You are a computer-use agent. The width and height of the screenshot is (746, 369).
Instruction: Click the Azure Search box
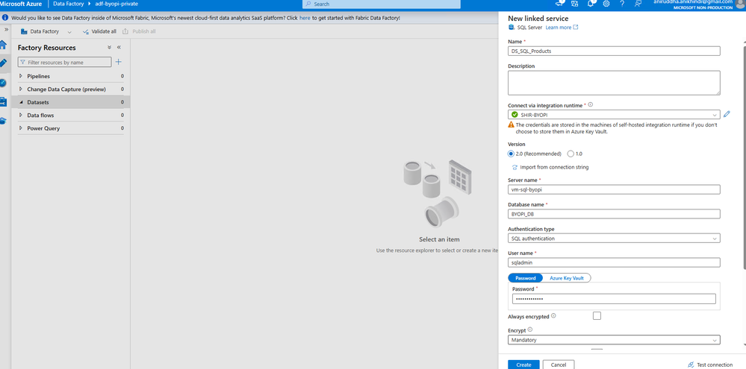tap(382, 4)
